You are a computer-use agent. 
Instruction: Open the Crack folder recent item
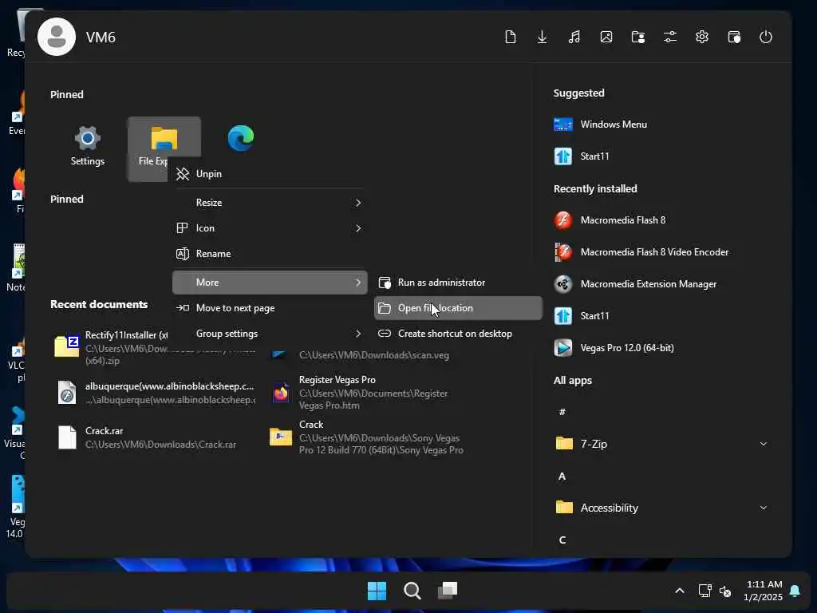365,437
